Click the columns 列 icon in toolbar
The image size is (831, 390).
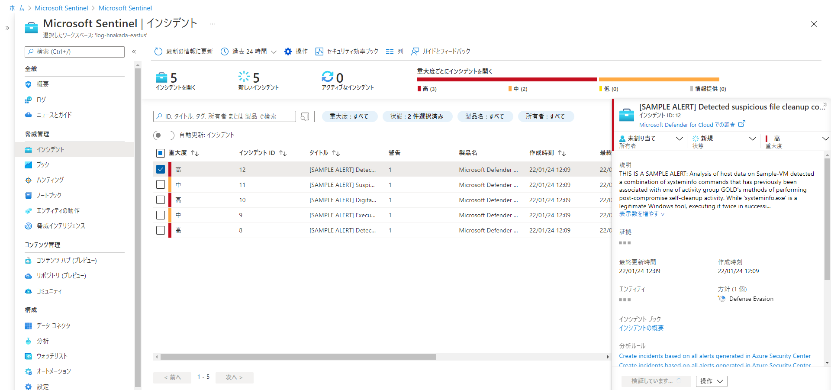pyautogui.click(x=390, y=52)
